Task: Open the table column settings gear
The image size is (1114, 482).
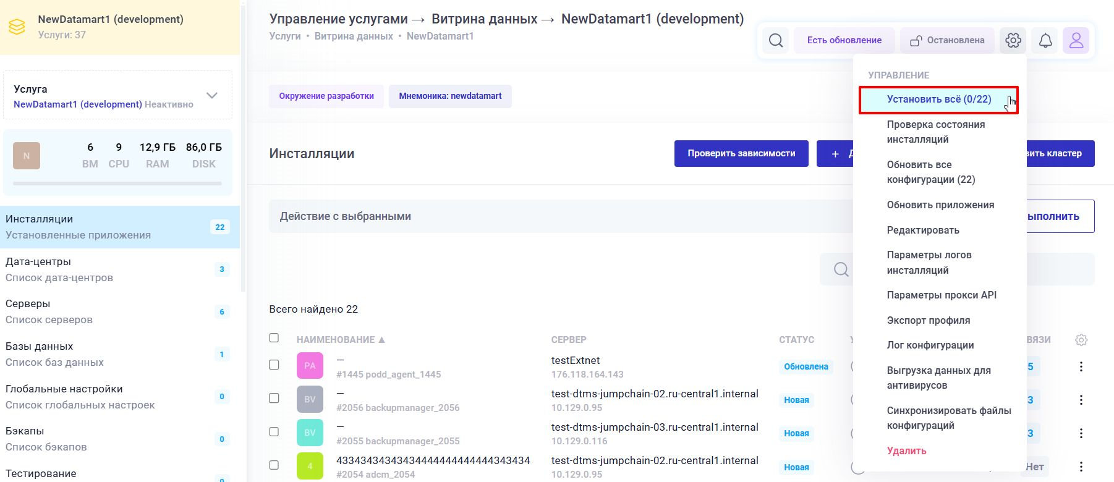Action: pos(1081,340)
